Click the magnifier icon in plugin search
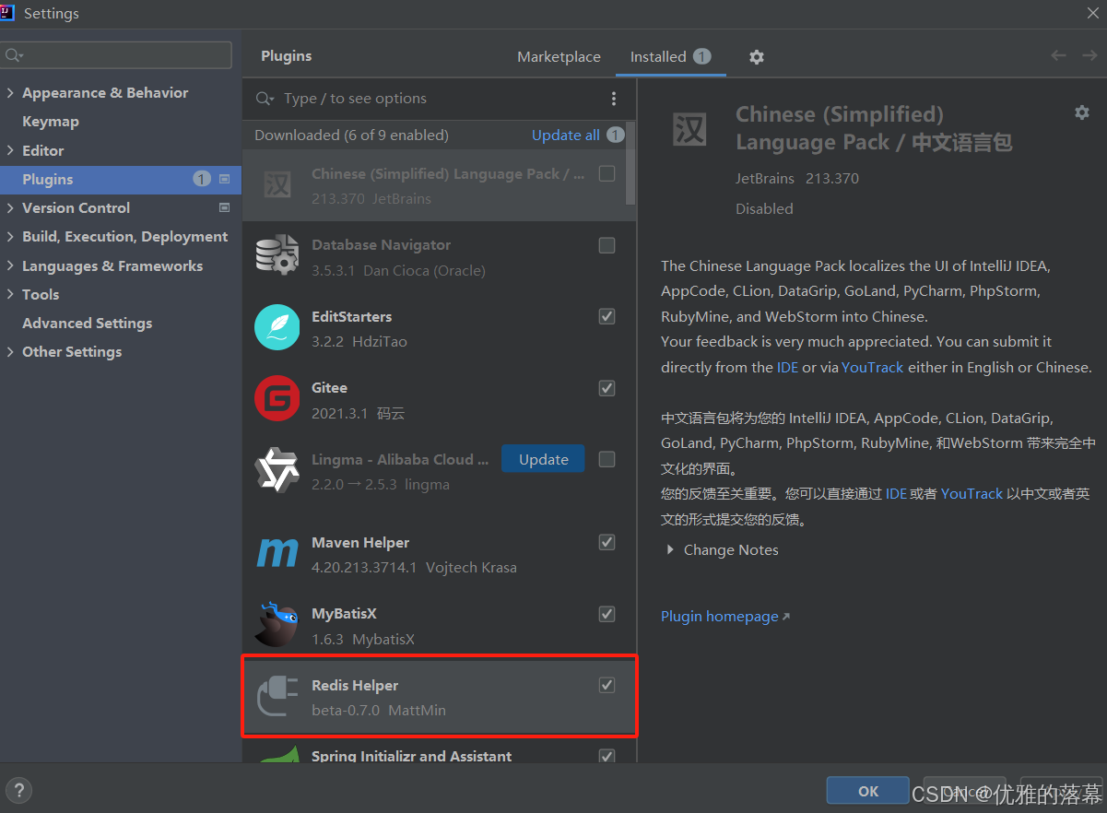The width and height of the screenshot is (1107, 813). [265, 99]
